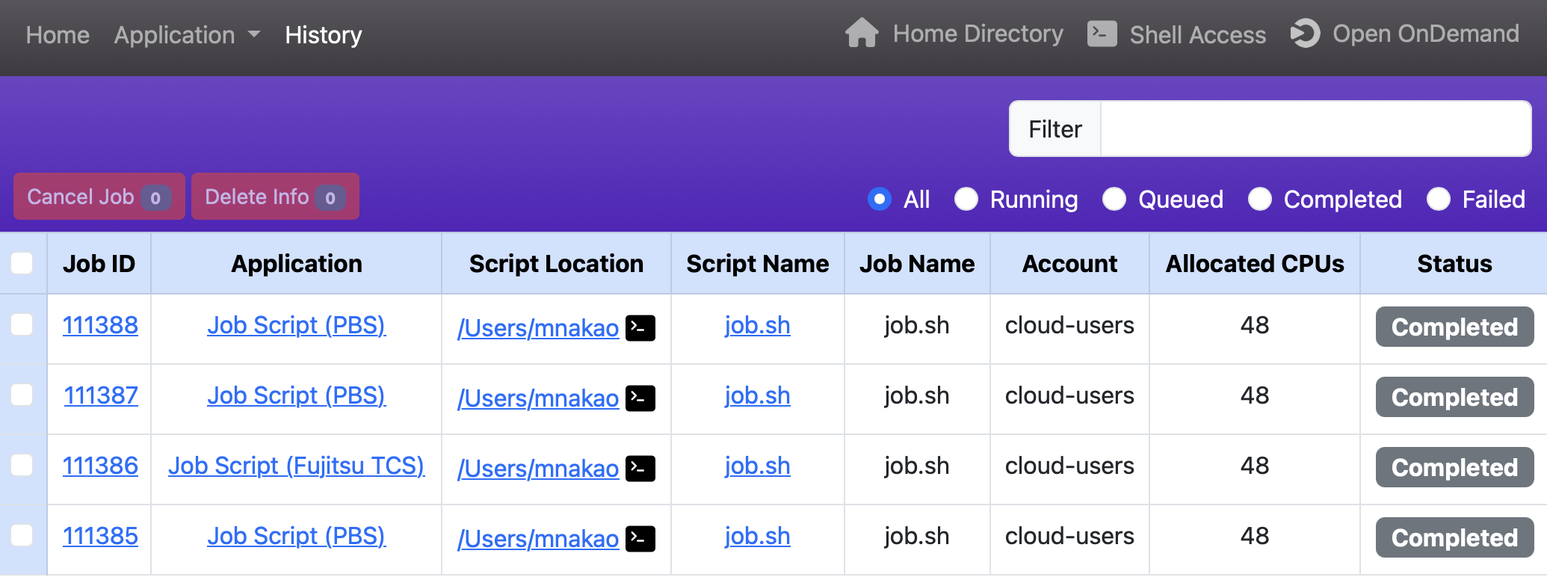The image size is (1547, 583).
Task: Open terminal icon for job 111386 location
Action: [x=640, y=469]
